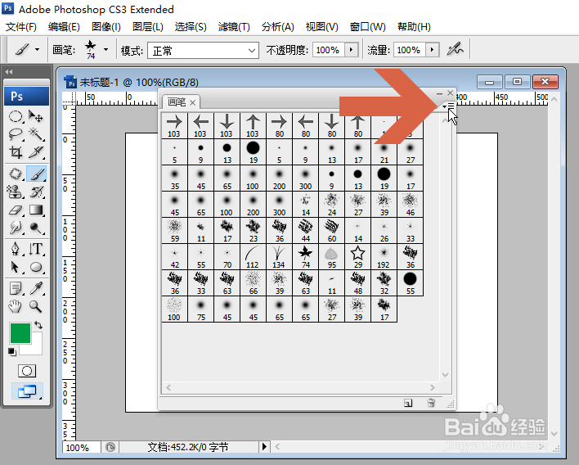The width and height of the screenshot is (579, 465).
Task: Choose the soft round brush 300 in third row
Action: 305,178
